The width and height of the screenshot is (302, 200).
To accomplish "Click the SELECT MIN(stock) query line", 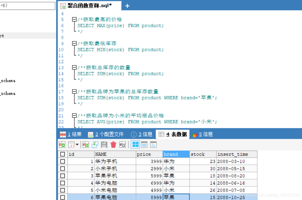I will click(120, 50).
